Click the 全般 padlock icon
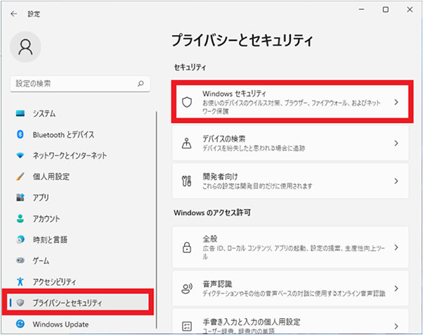This screenshot has width=423, height=335. 187,247
